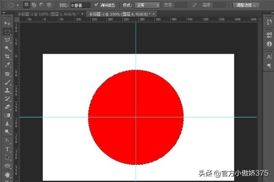
Task: Expand the right panel dock double-arrow
Action: click(x=272, y=13)
